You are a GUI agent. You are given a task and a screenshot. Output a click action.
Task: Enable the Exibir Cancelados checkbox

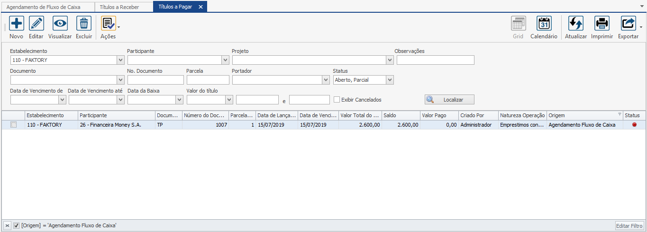(337, 100)
